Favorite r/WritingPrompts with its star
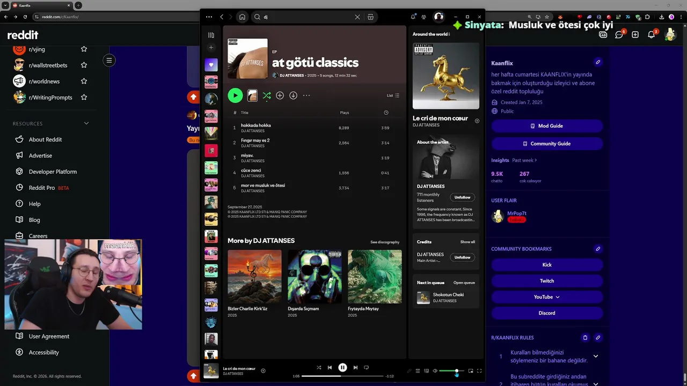The height and width of the screenshot is (386, 687). 84,97
